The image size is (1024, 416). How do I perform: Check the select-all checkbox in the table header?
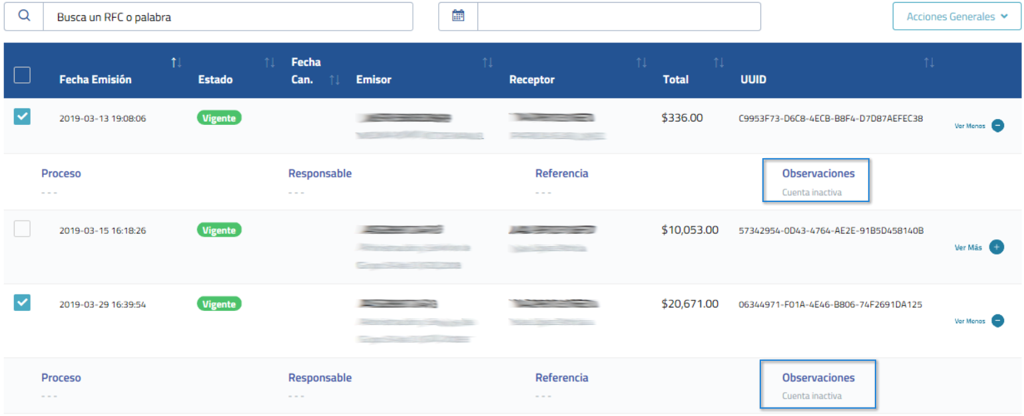coord(22,75)
